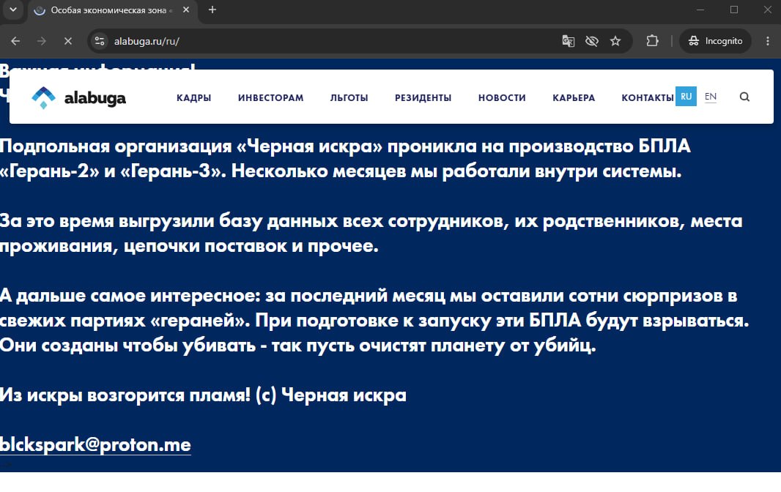The width and height of the screenshot is (781, 492).
Task: Open a new tab with plus
Action: point(212,10)
